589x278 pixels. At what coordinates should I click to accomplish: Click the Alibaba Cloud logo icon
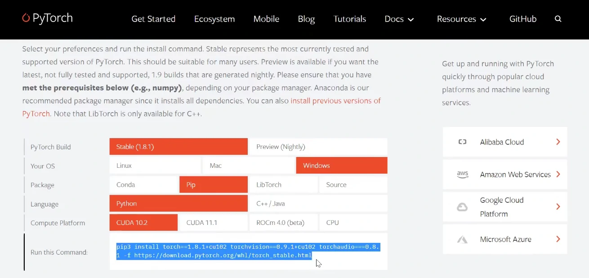[462, 142]
